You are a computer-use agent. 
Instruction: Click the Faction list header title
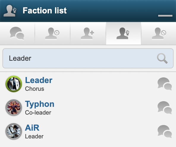45,10
